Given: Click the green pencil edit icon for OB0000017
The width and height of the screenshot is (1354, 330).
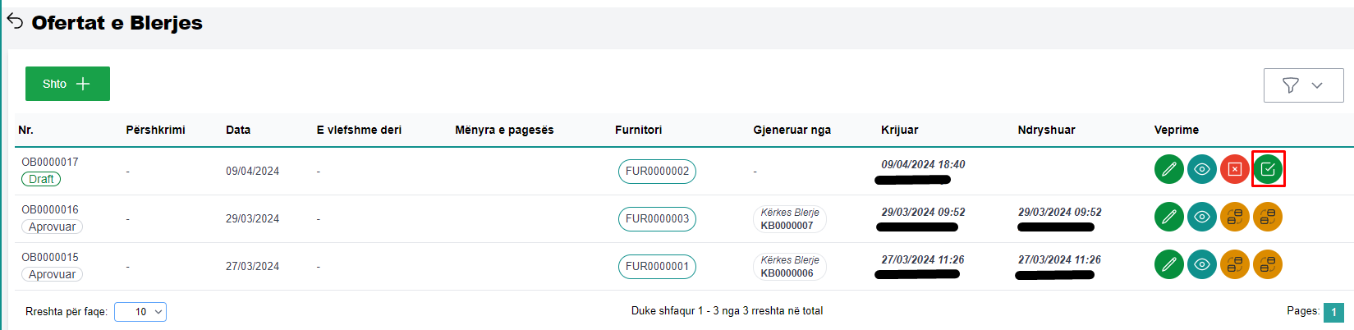Looking at the screenshot, I should [x=1168, y=170].
